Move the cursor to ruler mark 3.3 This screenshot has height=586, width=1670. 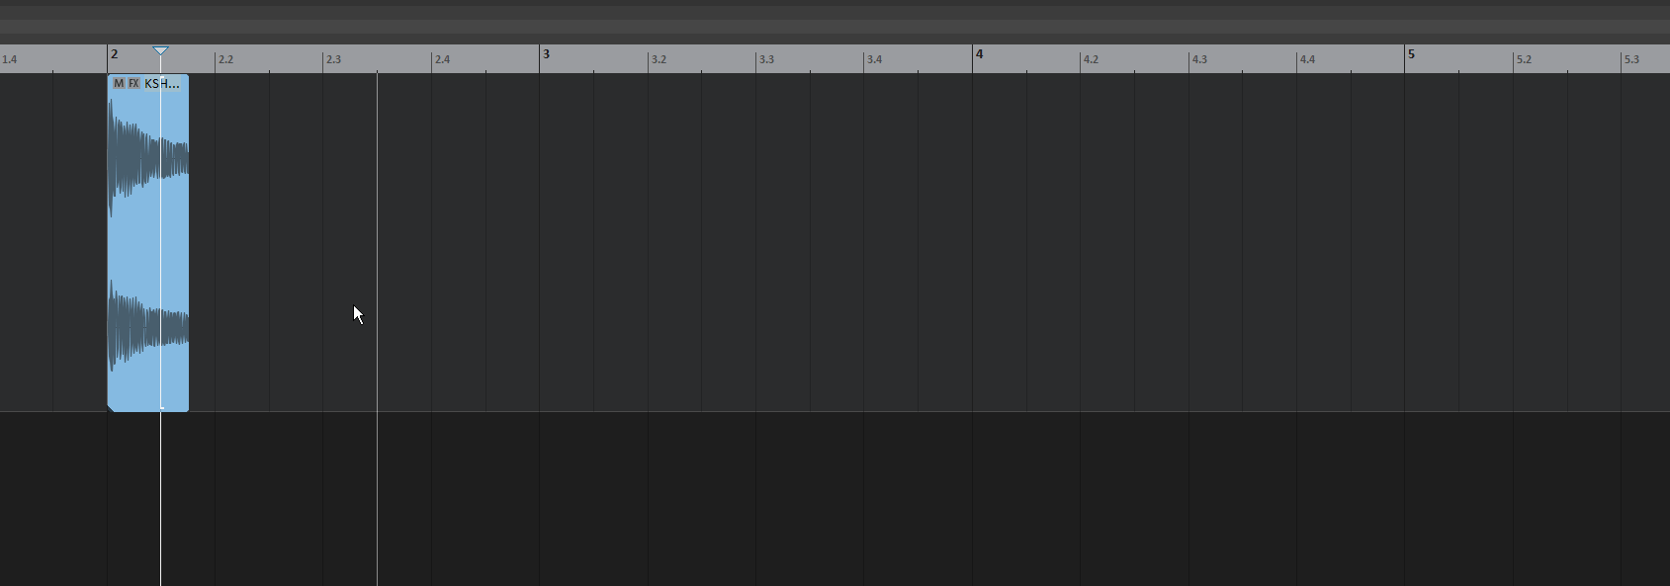pos(766,59)
